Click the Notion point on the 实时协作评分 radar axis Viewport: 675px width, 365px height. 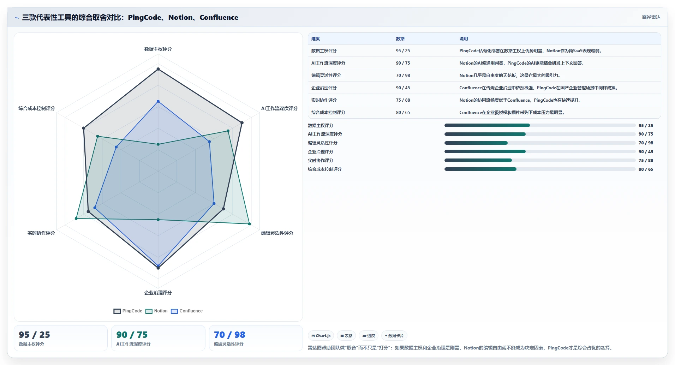point(76,219)
